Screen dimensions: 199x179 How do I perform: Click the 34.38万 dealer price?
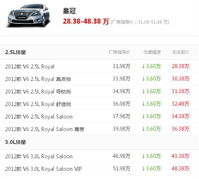(x=181, y=116)
